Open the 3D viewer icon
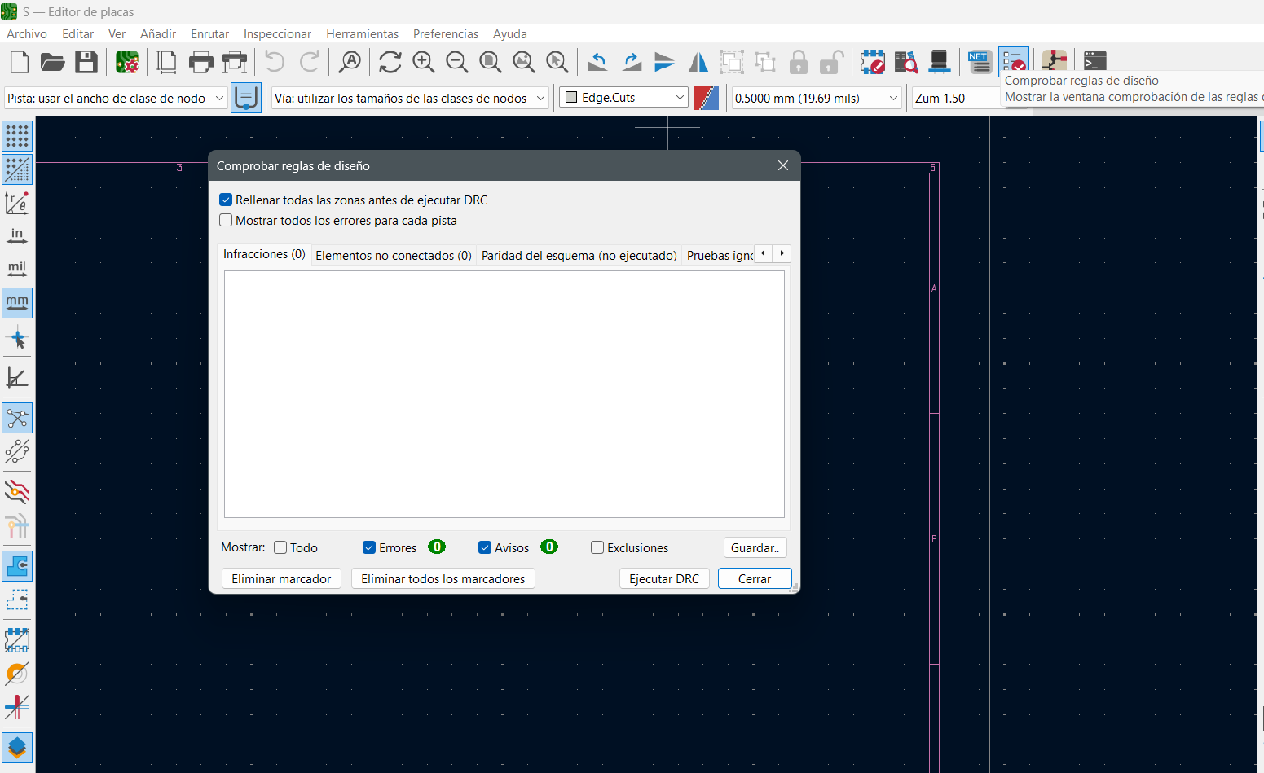Screen dimensions: 1264x773 [940, 62]
